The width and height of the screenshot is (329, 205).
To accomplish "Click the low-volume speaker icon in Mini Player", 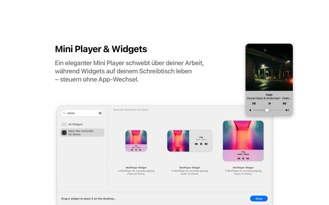I will click(250, 110).
